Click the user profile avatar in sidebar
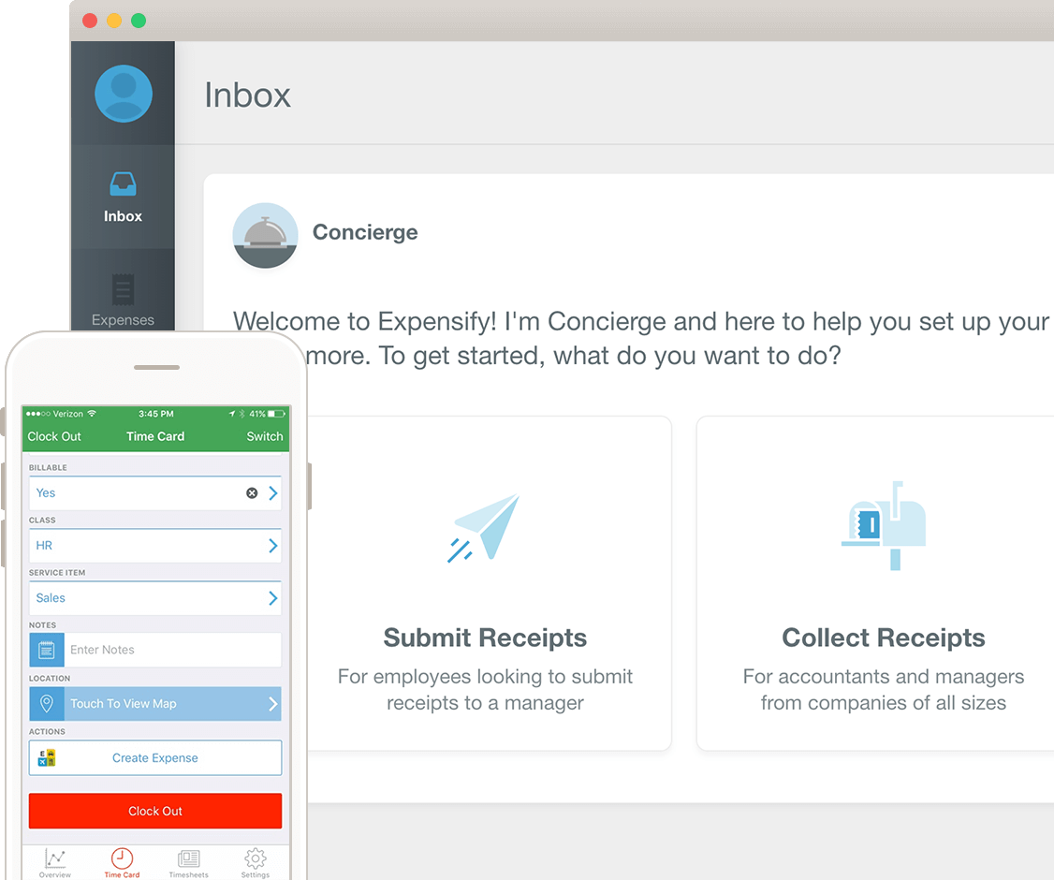1054x880 pixels. pos(123,94)
